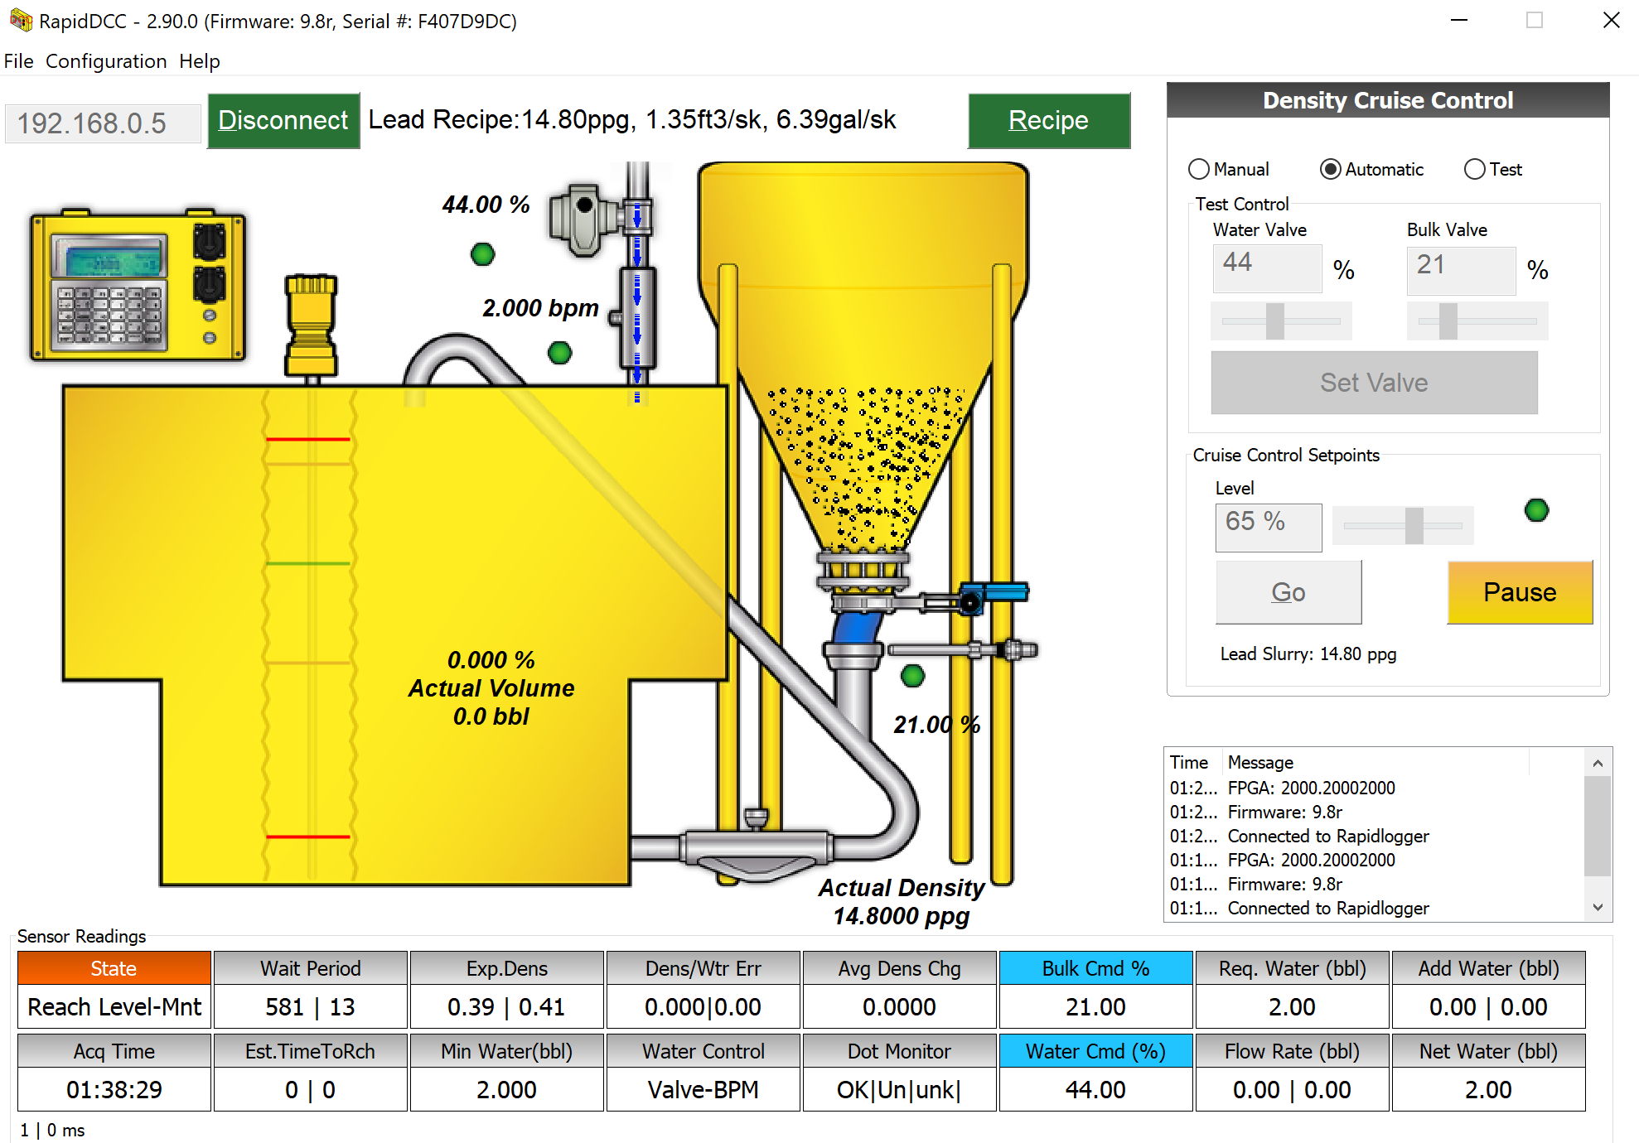The width and height of the screenshot is (1639, 1143).
Task: Click the Req. Water (bbl) 2.00 value
Action: (x=1292, y=1007)
